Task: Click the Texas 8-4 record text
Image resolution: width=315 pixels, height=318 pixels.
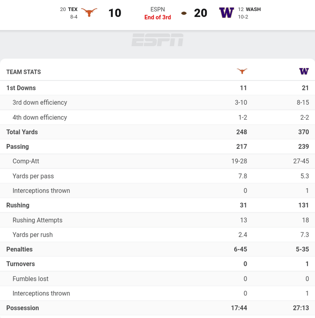Action: pyautogui.click(x=74, y=17)
